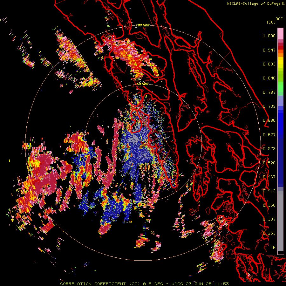Click the DCC product label
The height and width of the screenshot is (286, 286).
(279, 19)
